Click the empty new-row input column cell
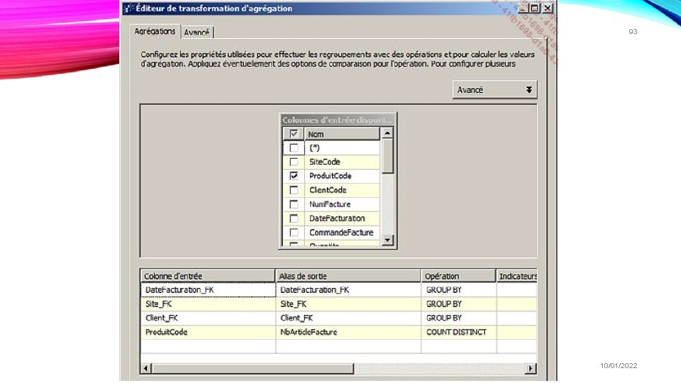The height and width of the screenshot is (383, 681). 208,346
